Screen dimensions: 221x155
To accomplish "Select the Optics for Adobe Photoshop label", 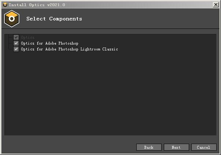I will point(49,43).
